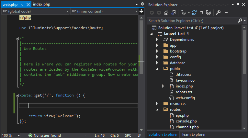Open the (inner content) member dropdown

click(104, 11)
